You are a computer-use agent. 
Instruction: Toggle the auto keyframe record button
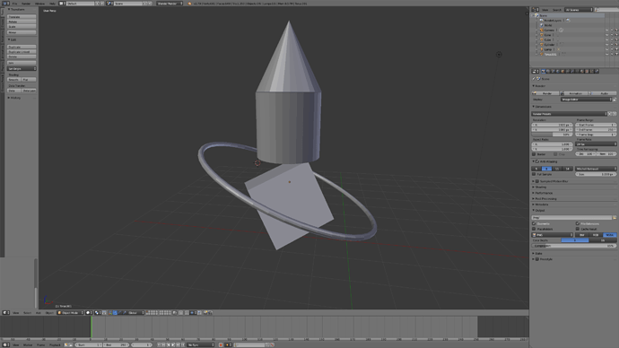click(221, 344)
